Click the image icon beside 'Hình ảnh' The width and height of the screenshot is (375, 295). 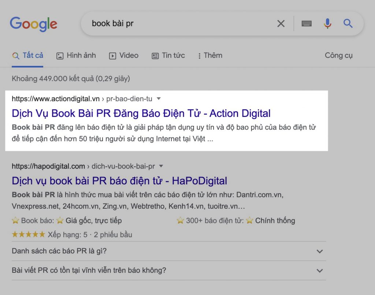click(60, 56)
